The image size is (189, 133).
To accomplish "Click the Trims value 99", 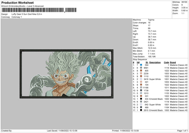I will (149, 28).
